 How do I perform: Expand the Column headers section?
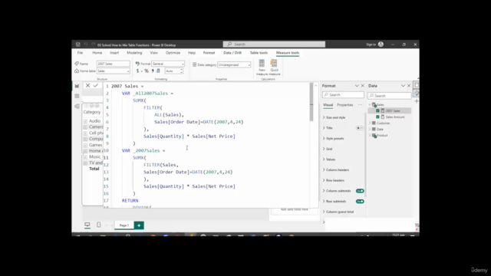click(338, 170)
